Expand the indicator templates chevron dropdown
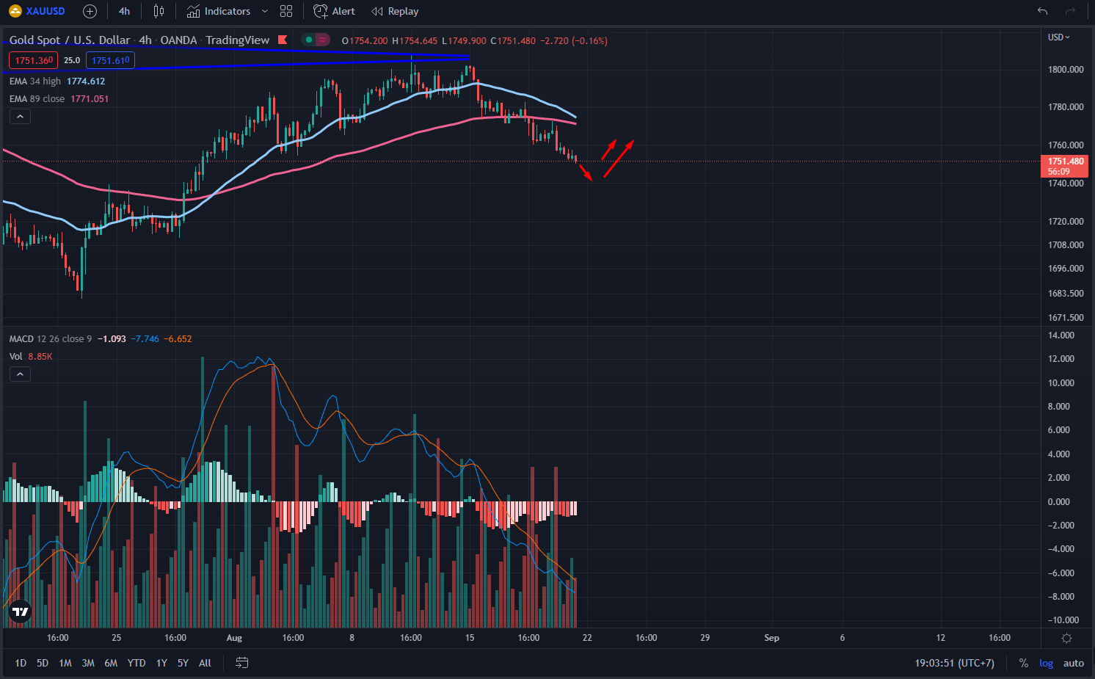This screenshot has width=1095, height=679. click(x=265, y=12)
